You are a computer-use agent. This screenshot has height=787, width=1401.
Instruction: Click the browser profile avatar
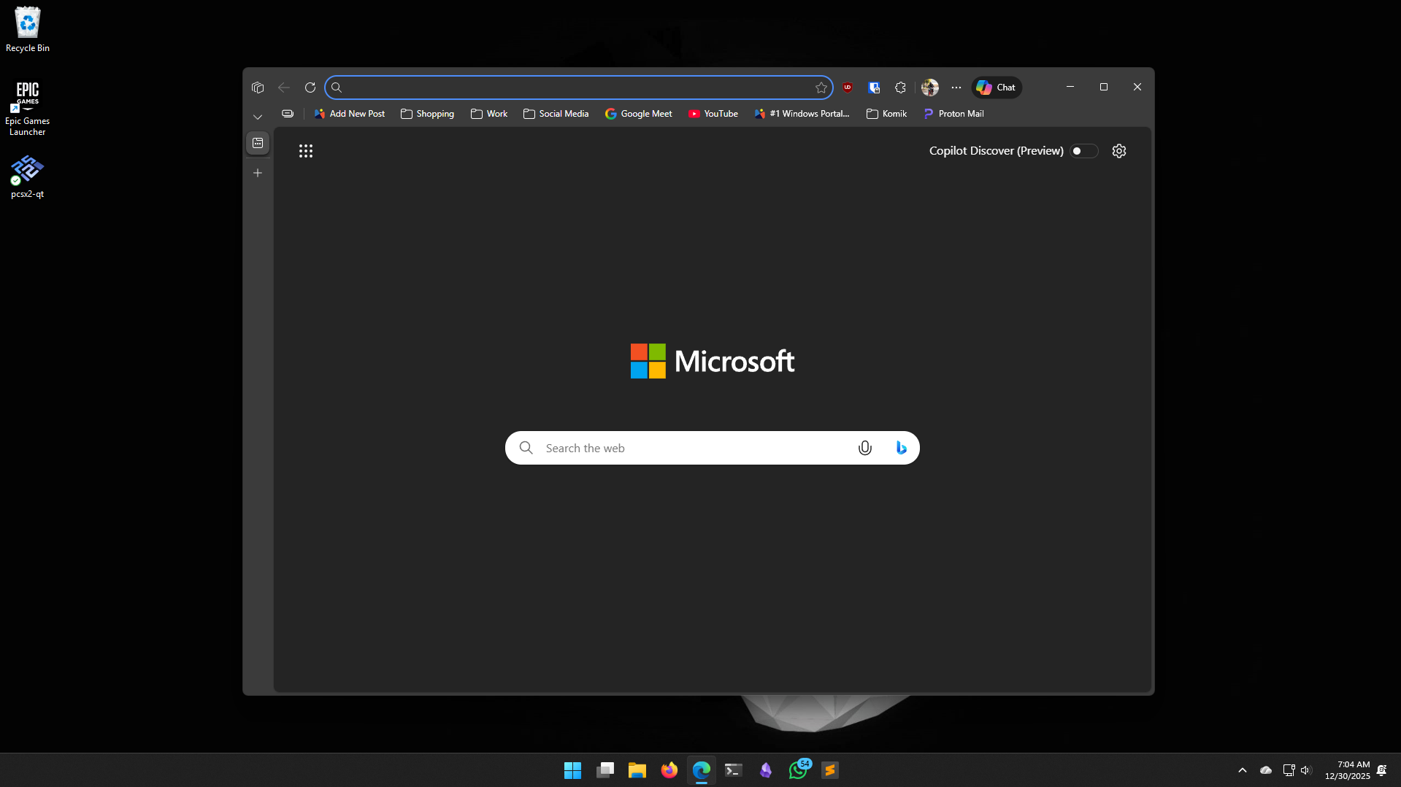point(930,88)
